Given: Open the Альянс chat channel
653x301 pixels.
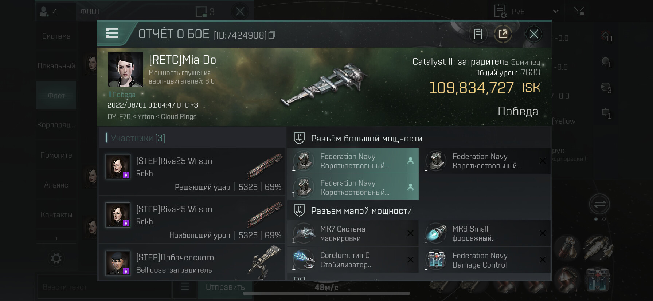Looking at the screenshot, I should 56,185.
